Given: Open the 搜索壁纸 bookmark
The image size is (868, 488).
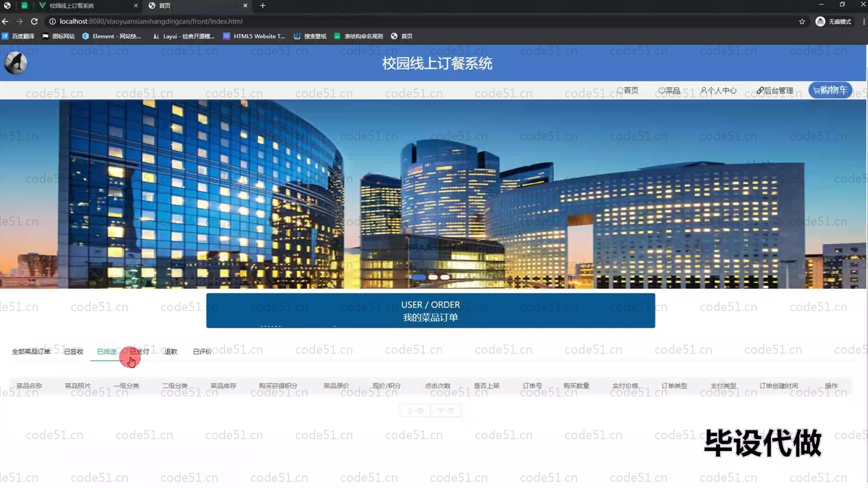Looking at the screenshot, I should [310, 36].
